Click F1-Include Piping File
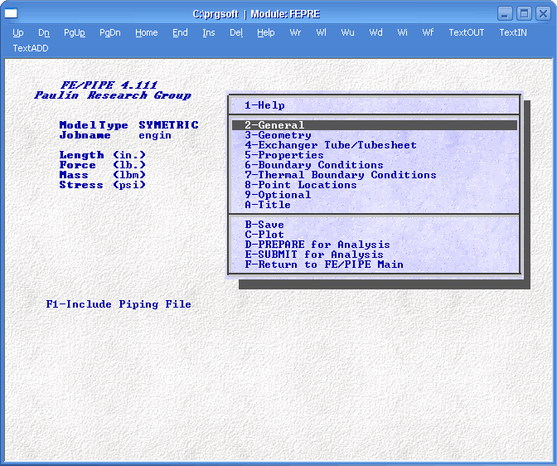This screenshot has height=466, width=557. click(119, 304)
